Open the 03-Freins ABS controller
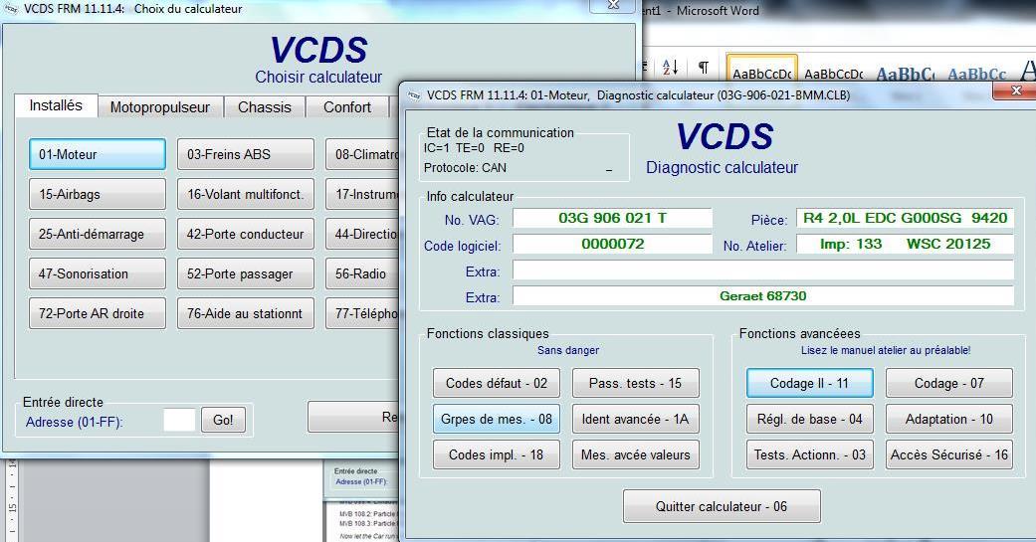The width and height of the screenshot is (1036, 542). click(245, 154)
